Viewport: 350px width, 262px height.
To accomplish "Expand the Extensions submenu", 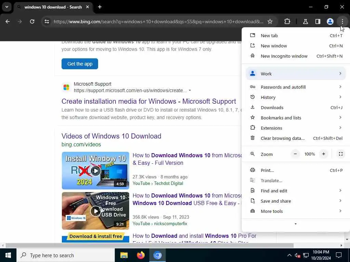I will (x=296, y=128).
